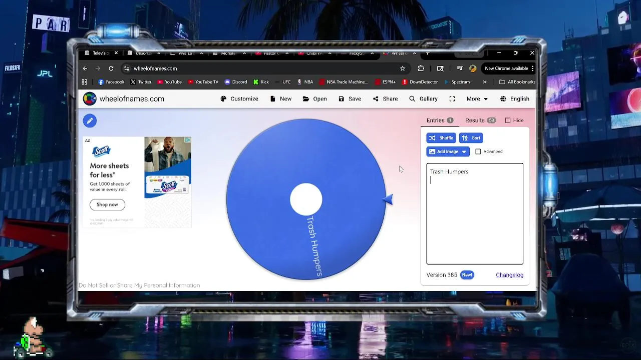Share the wheel
This screenshot has height=360, width=641.
coord(385,99)
